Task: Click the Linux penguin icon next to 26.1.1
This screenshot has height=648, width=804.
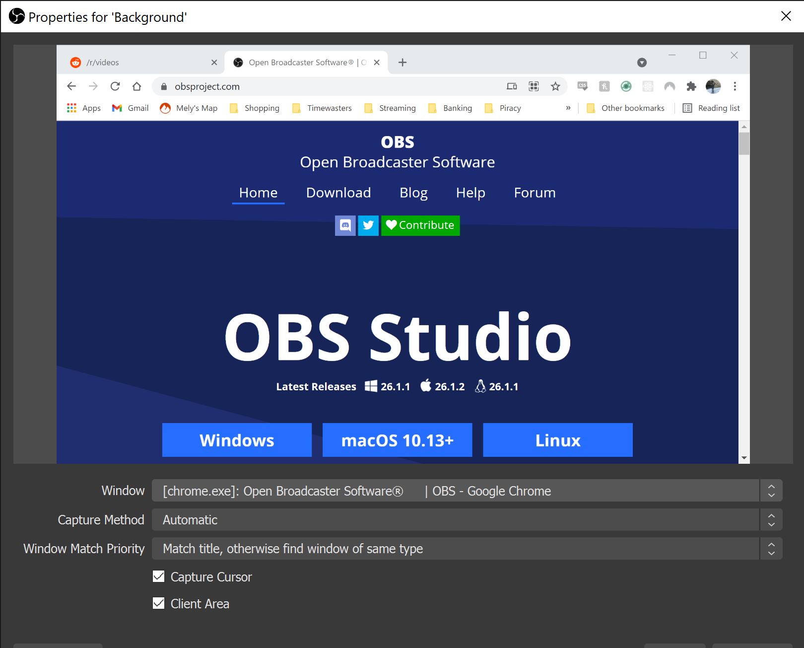Action: [480, 386]
